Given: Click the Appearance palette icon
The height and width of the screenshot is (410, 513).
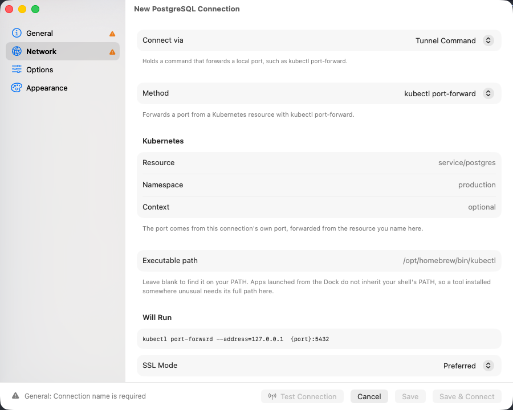Looking at the screenshot, I should (x=17, y=88).
